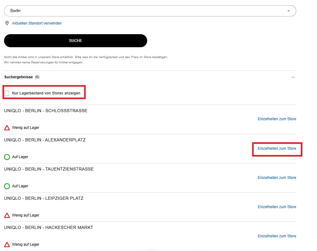Screen dimensions: 317x251
Task: Click the Suchergebnisse (6) heading
Action: point(22,77)
